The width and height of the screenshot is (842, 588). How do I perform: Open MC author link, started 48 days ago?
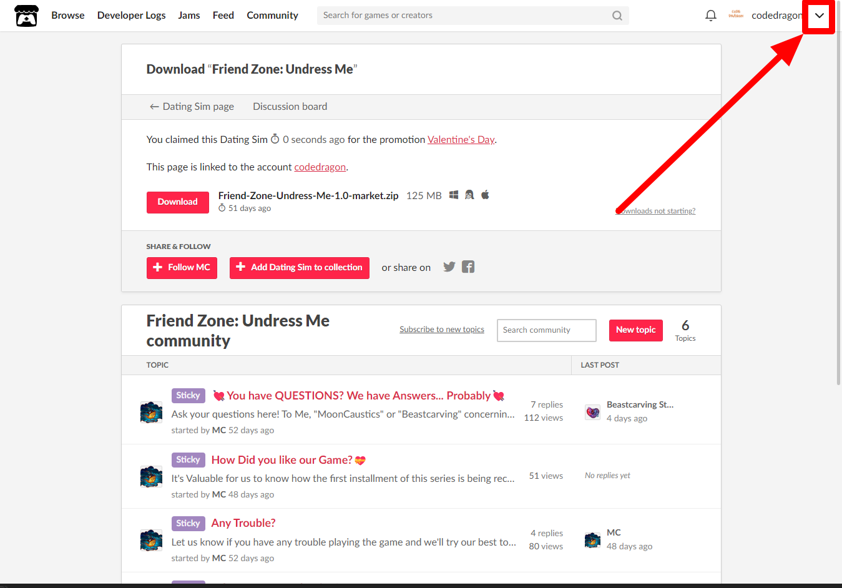[219, 494]
